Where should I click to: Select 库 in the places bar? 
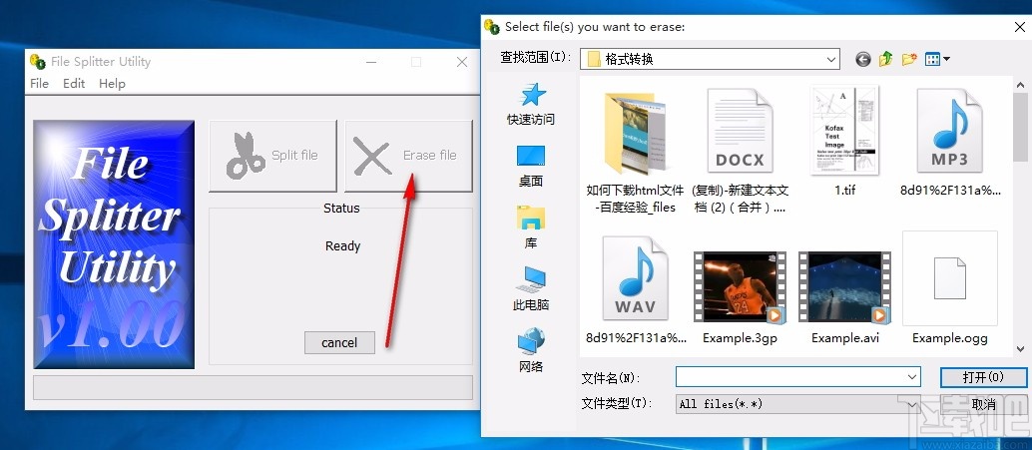coord(531,226)
